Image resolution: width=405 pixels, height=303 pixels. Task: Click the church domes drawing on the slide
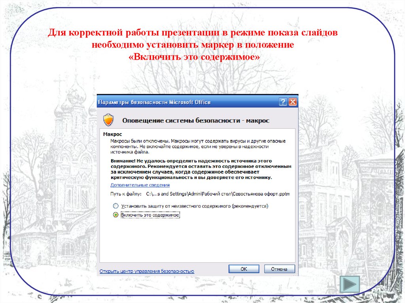click(73, 103)
